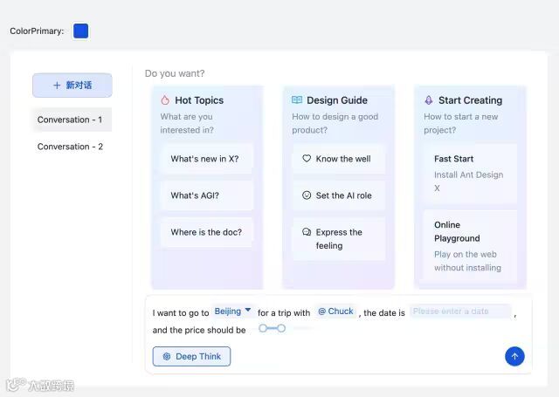Image resolution: width=559 pixels, height=397 pixels.
Task: Choose the "Where is the doc?" prompt
Action: tap(206, 232)
